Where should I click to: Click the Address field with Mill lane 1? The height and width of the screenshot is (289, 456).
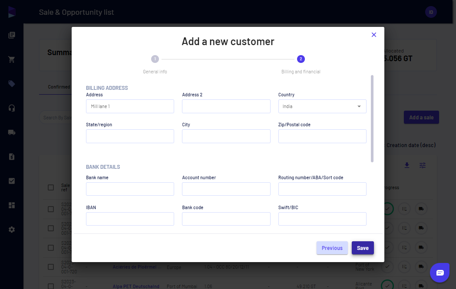click(130, 106)
